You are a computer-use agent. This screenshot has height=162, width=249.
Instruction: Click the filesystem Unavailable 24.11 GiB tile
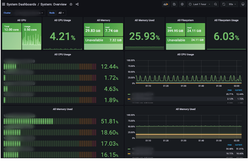(185, 43)
